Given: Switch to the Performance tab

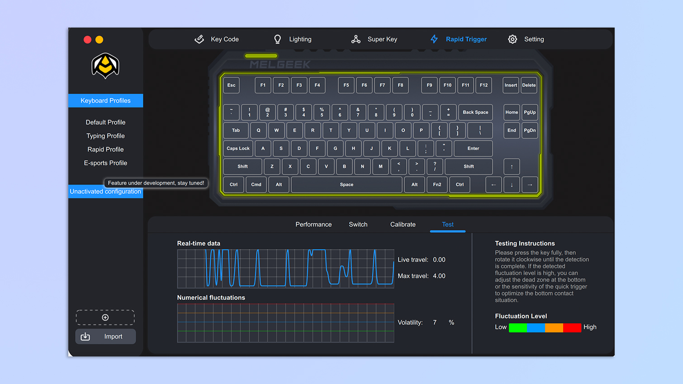Looking at the screenshot, I should (313, 225).
